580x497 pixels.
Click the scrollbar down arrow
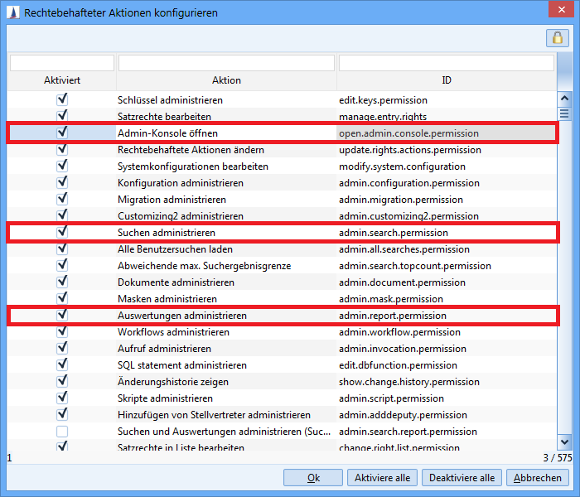(x=564, y=442)
